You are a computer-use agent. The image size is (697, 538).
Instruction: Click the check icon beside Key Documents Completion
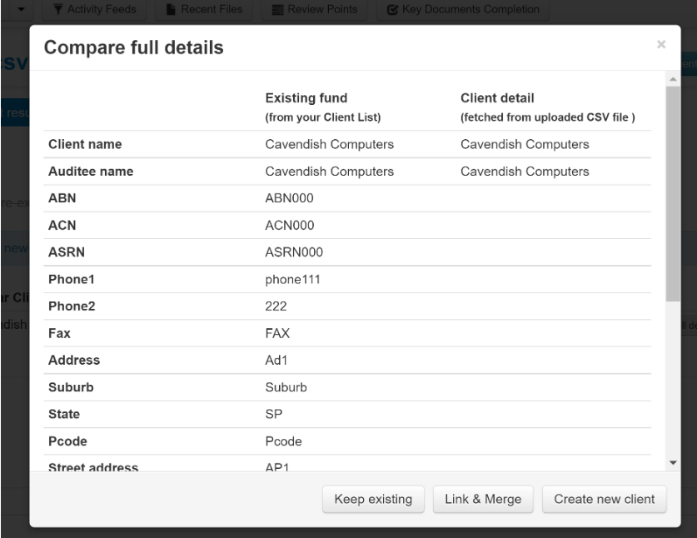coord(391,10)
